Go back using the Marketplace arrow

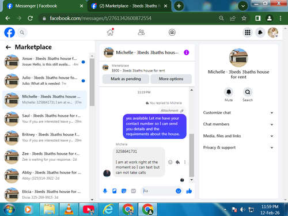point(8,47)
